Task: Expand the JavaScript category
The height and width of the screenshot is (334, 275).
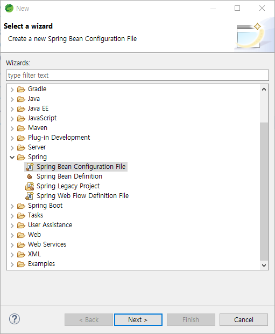Action: click(x=12, y=119)
